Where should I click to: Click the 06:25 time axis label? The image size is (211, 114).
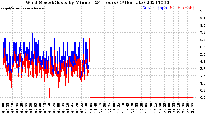54,108
